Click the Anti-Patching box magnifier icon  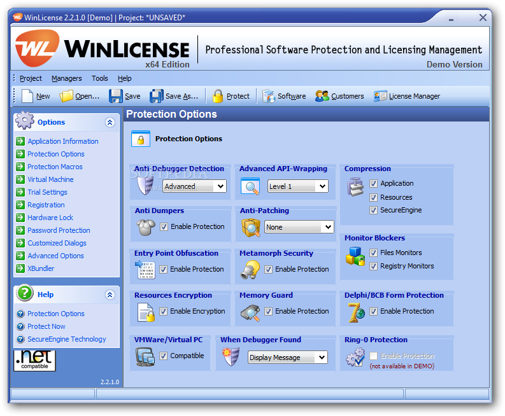[x=251, y=228]
